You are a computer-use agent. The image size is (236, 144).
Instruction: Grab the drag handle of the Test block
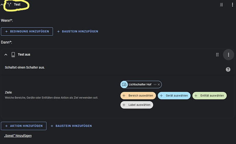[221, 5]
